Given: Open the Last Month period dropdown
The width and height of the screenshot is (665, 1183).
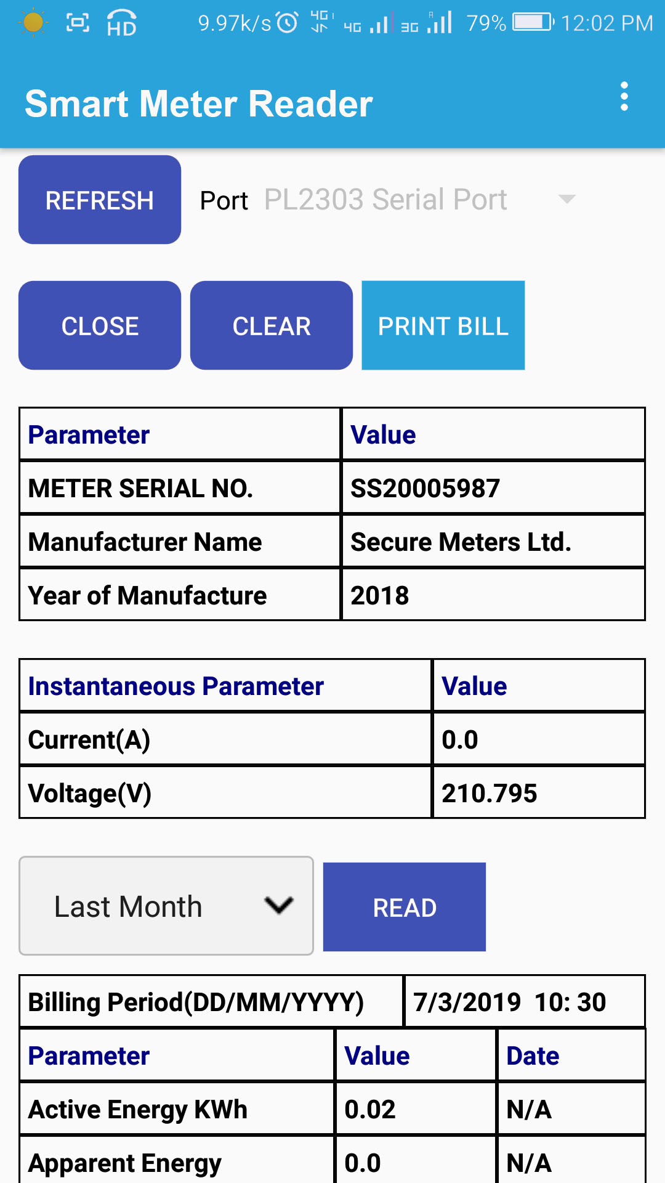Looking at the screenshot, I should point(166,906).
